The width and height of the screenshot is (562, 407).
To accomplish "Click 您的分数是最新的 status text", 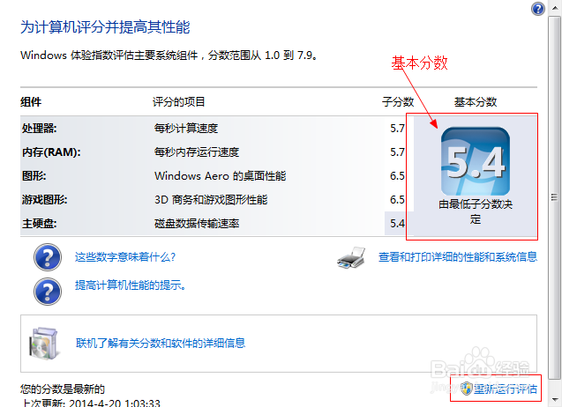I will (63, 388).
